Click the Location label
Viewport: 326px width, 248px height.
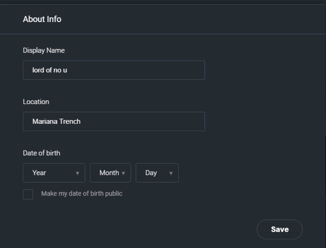pyautogui.click(x=36, y=102)
